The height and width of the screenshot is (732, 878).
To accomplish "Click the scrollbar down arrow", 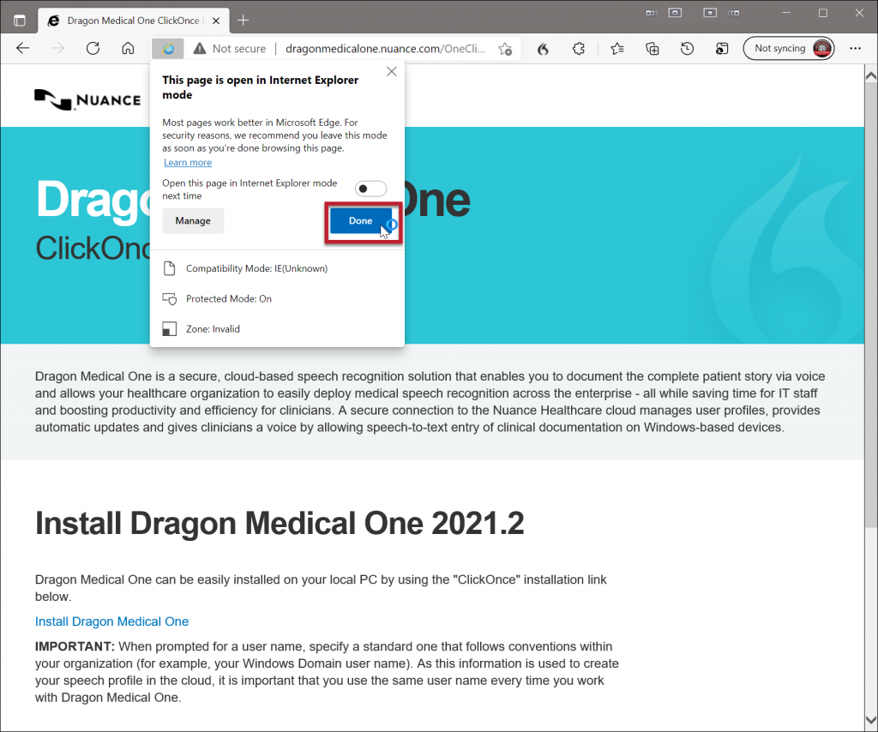I will 871,720.
